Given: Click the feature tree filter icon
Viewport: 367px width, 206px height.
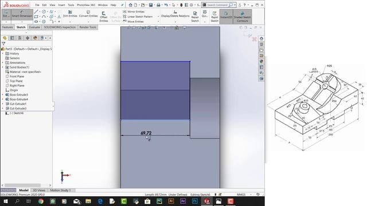Looking at the screenshot, I should click(x=3, y=43).
